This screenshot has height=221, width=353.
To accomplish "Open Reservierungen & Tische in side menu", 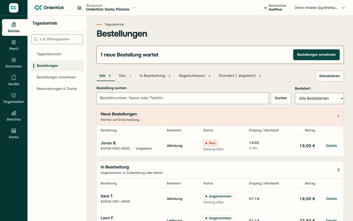I will (57, 89).
